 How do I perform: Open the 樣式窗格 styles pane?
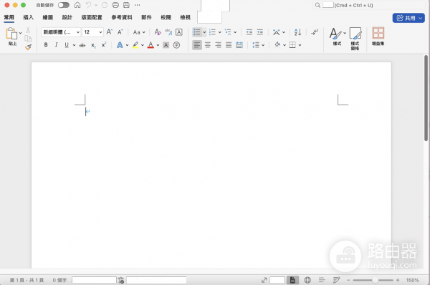point(355,39)
